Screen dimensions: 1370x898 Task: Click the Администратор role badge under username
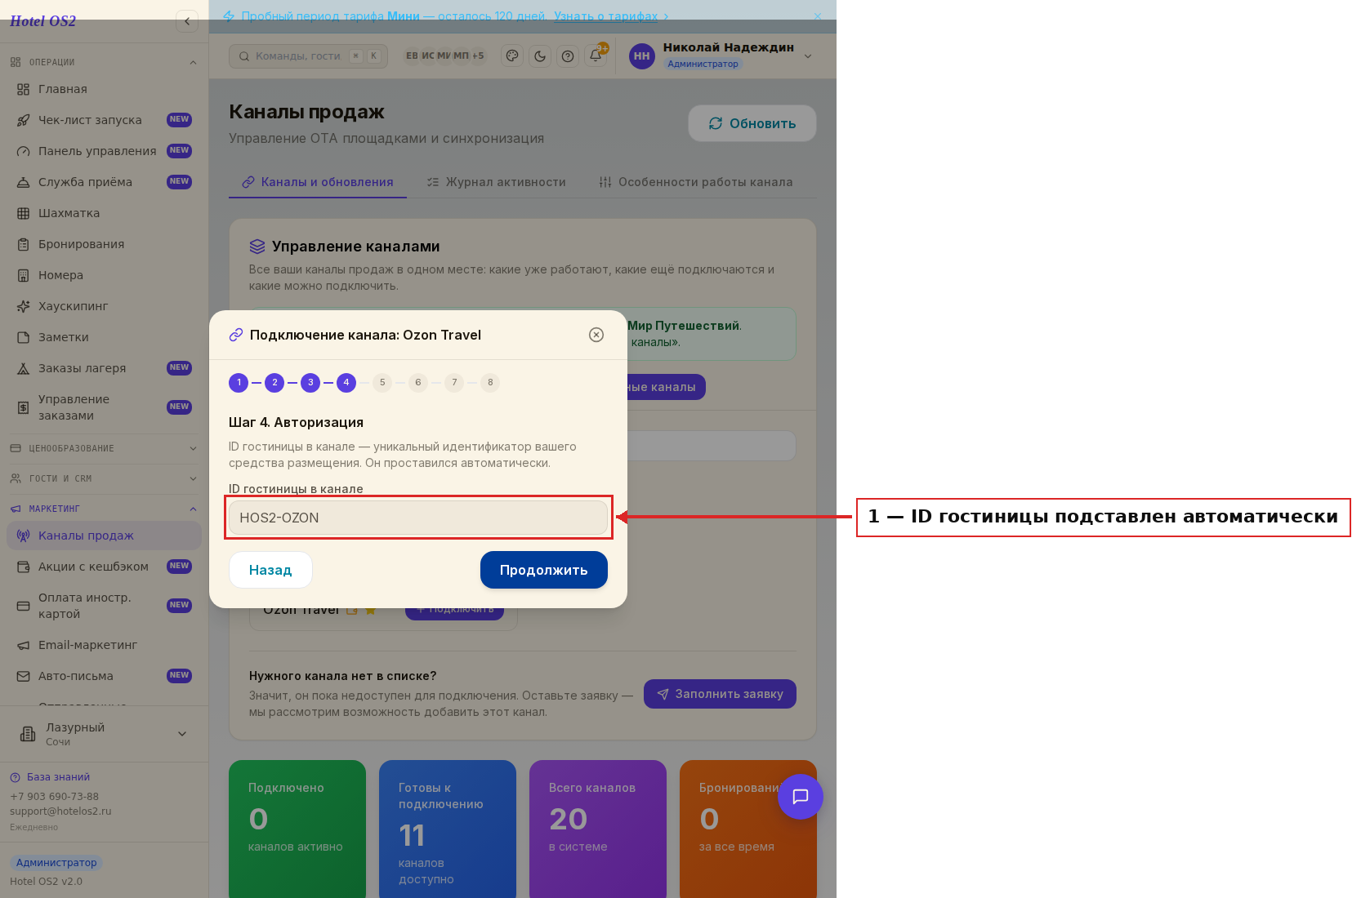pos(703,64)
